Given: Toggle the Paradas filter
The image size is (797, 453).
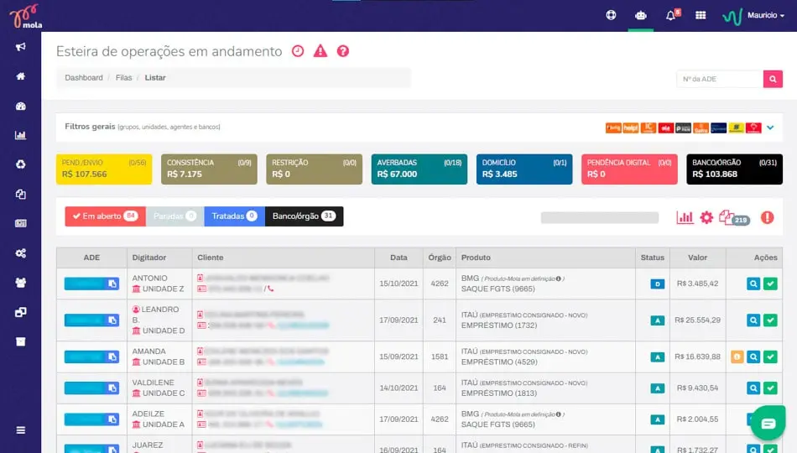Looking at the screenshot, I should pyautogui.click(x=175, y=216).
